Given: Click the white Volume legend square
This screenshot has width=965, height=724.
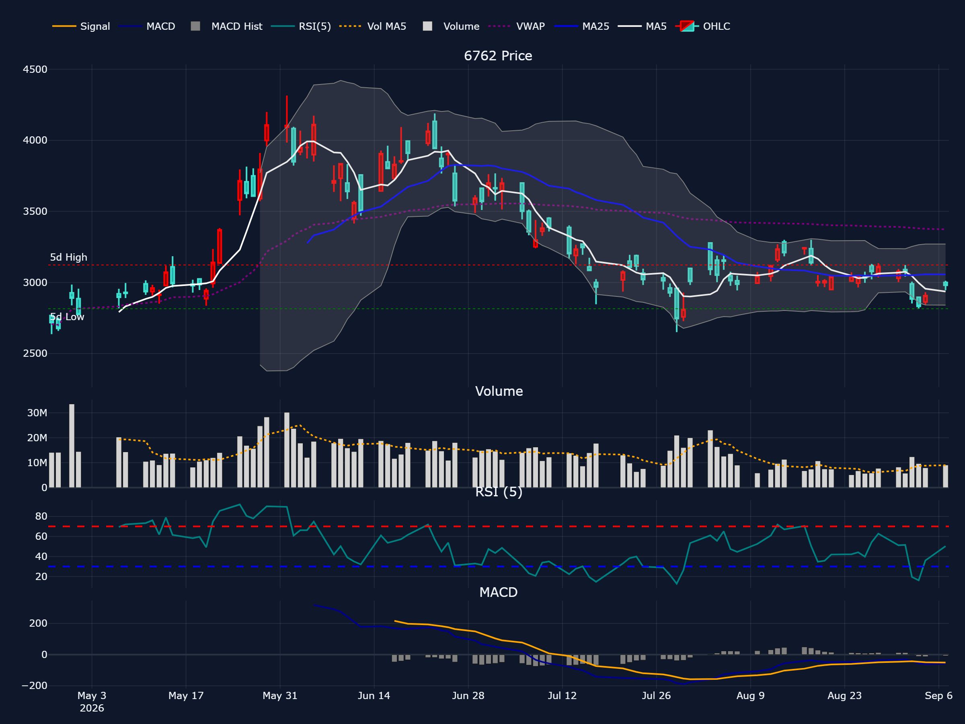Looking at the screenshot, I should 427,26.
